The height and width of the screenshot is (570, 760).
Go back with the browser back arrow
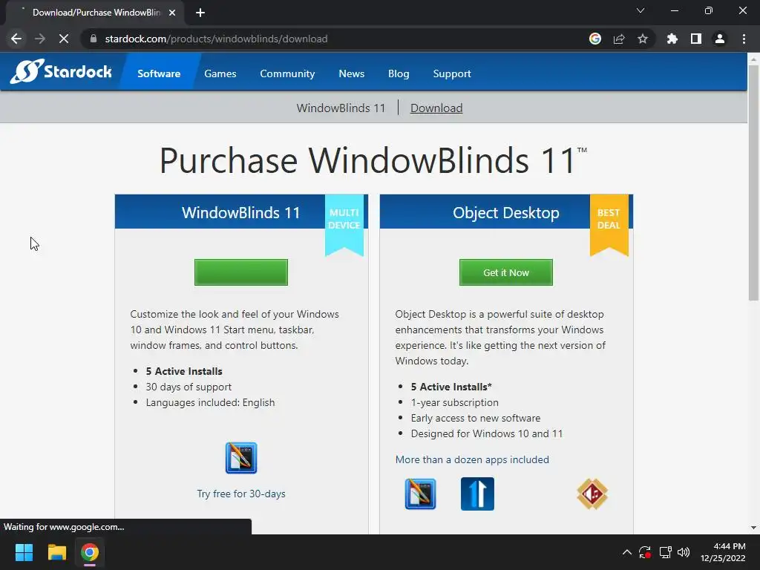[16, 39]
